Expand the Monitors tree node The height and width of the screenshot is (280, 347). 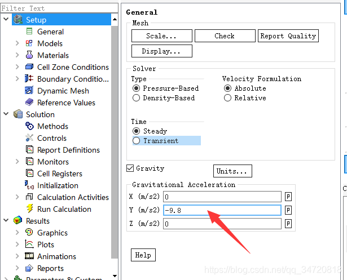pos(17,162)
